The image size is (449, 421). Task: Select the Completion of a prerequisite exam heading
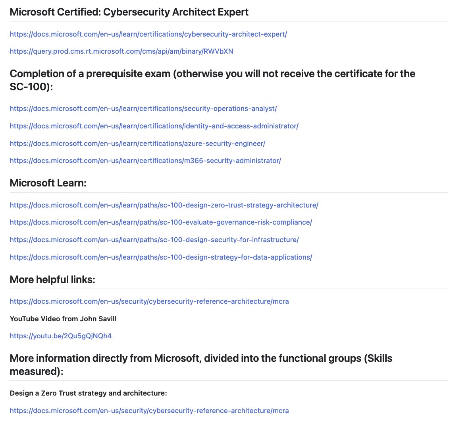click(x=212, y=80)
